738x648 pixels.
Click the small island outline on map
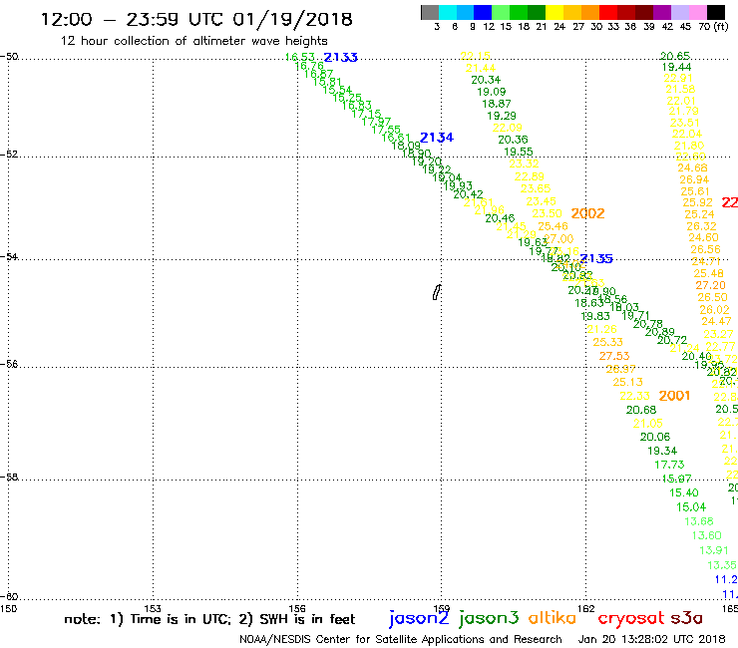(437, 292)
